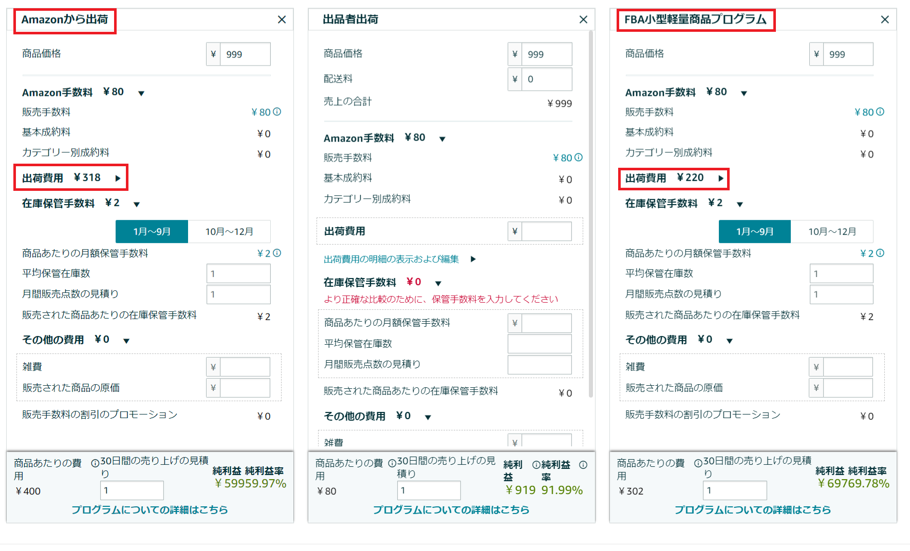Select 1月～9月 tab in FBA小型軽量 panel
The width and height of the screenshot is (910, 551).
point(755,231)
